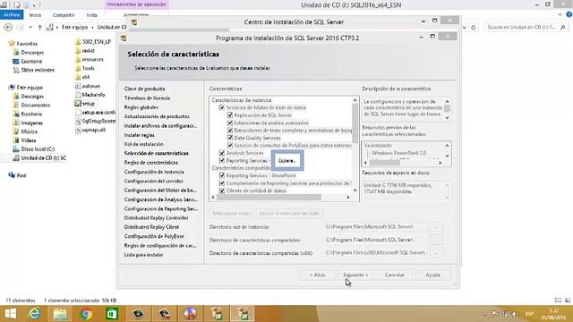Uncheck Servicio de consultas de PolyBase

coord(230,145)
